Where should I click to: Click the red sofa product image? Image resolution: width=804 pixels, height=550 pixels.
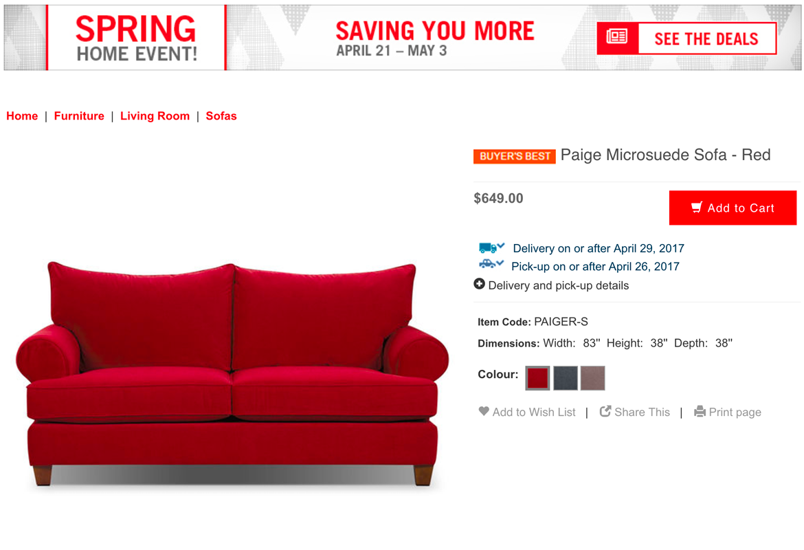coord(232,373)
